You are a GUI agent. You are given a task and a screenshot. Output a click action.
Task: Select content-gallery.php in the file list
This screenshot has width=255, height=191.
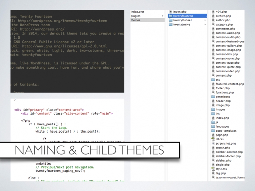(x=229, y=46)
